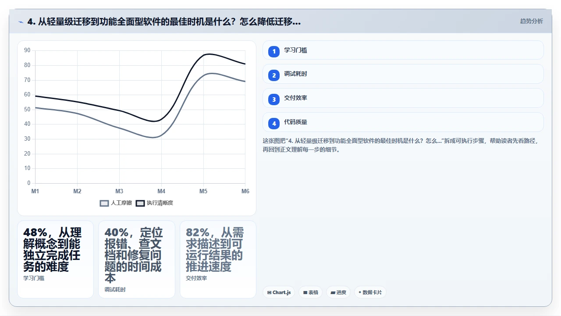The width and height of the screenshot is (561, 316).
Task: Select step 4 代码质量
Action: (403, 122)
